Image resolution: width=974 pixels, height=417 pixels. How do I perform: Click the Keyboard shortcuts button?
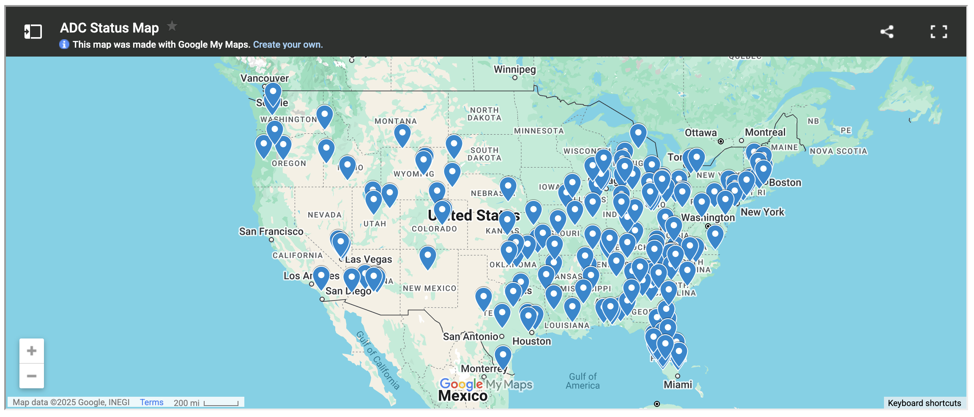(x=924, y=403)
